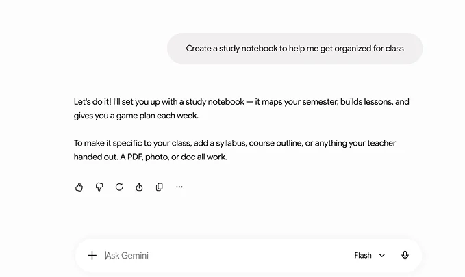Click the line starting "handed out. A PDF"

tap(151, 157)
